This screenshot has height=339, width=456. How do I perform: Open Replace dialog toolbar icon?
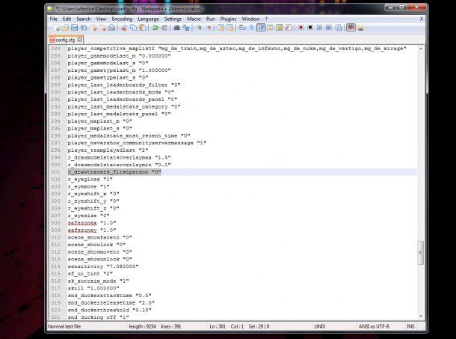[186, 28]
